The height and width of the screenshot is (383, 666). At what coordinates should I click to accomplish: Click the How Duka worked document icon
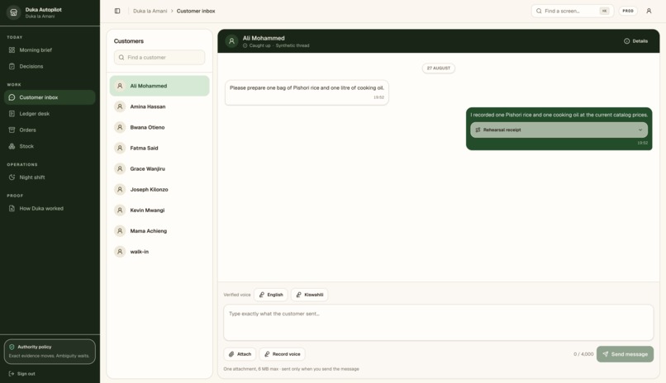(12, 208)
